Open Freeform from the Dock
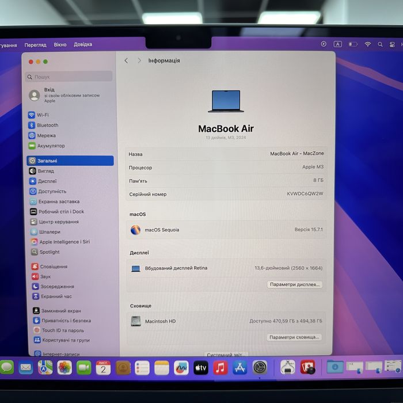 pyautogui.click(x=181, y=368)
